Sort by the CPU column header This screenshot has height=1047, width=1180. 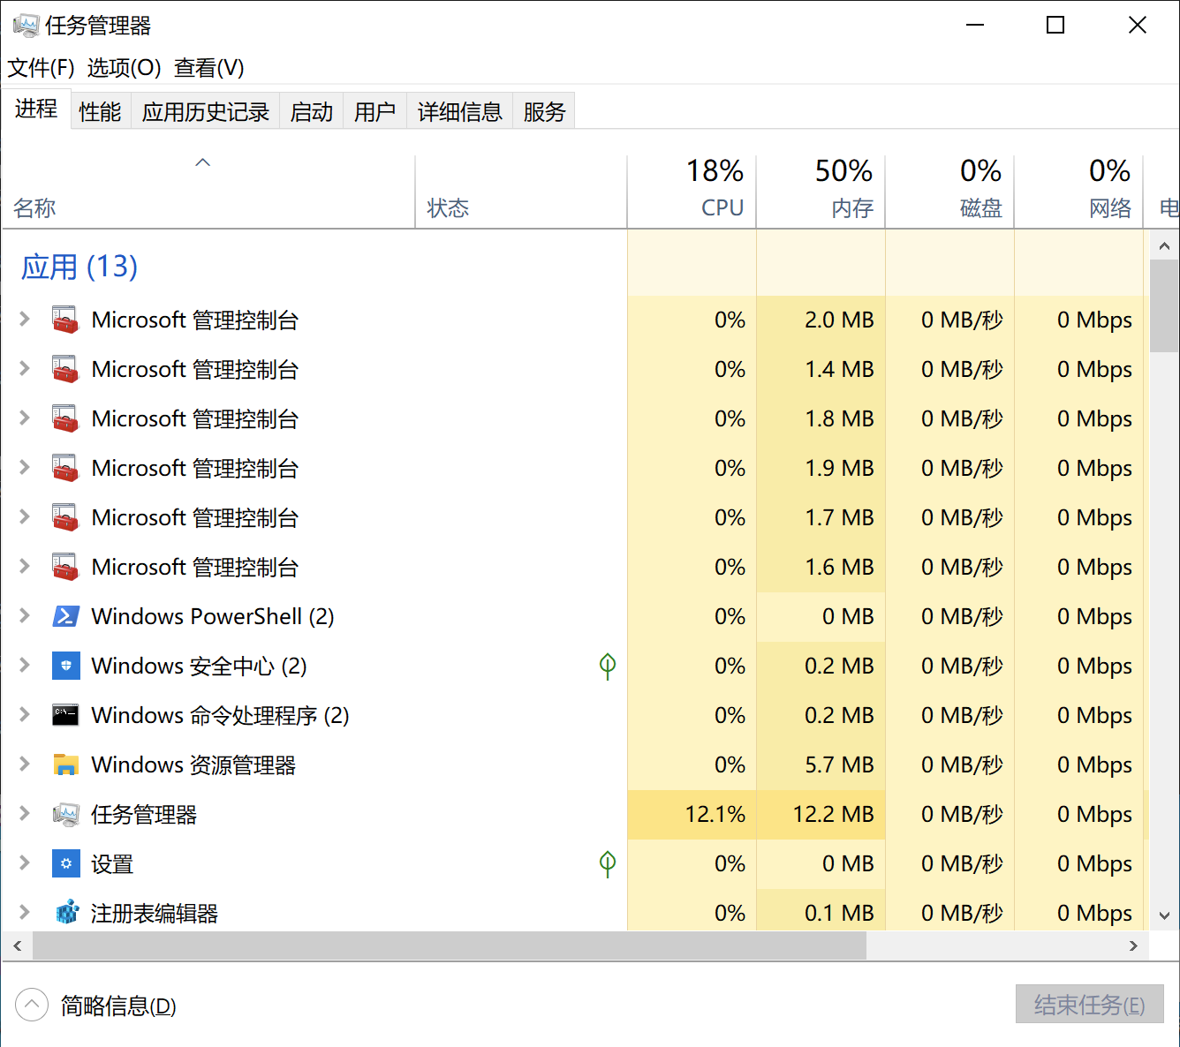[x=692, y=192]
